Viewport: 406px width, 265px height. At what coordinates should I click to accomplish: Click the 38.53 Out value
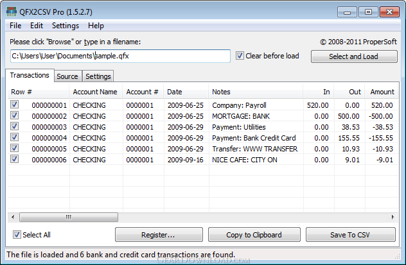[x=350, y=127]
